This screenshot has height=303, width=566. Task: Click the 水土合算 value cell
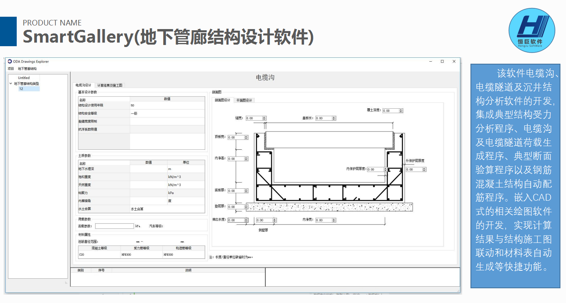167,209
